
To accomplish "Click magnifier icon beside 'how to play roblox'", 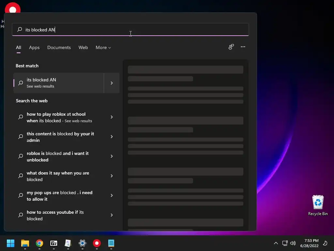I will click(x=21, y=117).
